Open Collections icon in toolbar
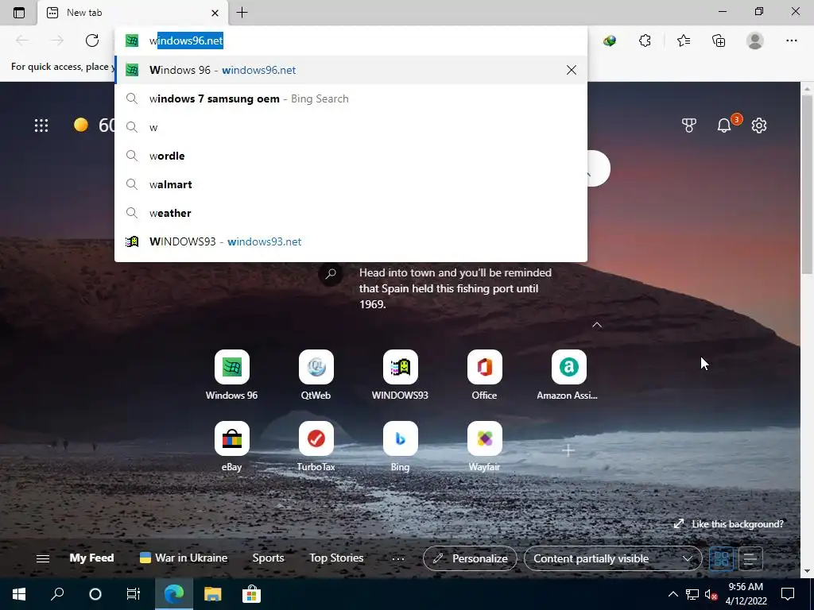The width and height of the screenshot is (814, 610). pos(719,41)
